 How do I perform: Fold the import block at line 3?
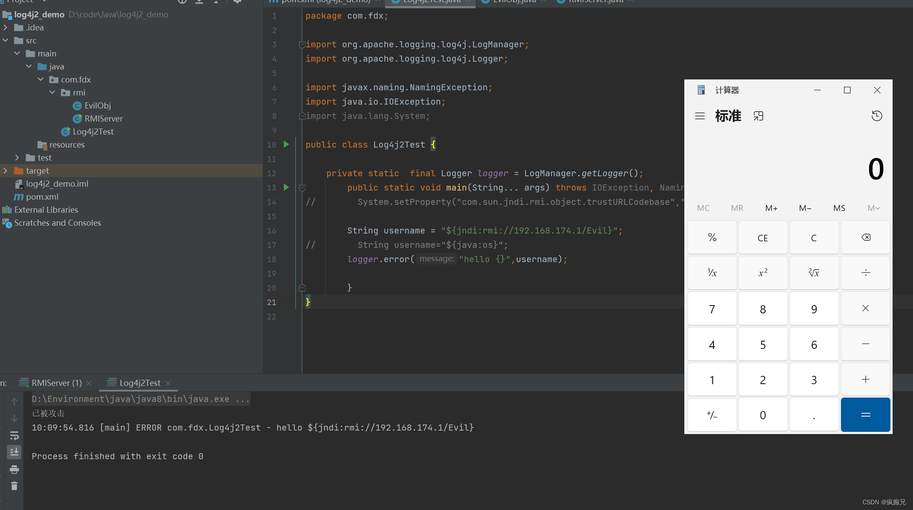(302, 44)
